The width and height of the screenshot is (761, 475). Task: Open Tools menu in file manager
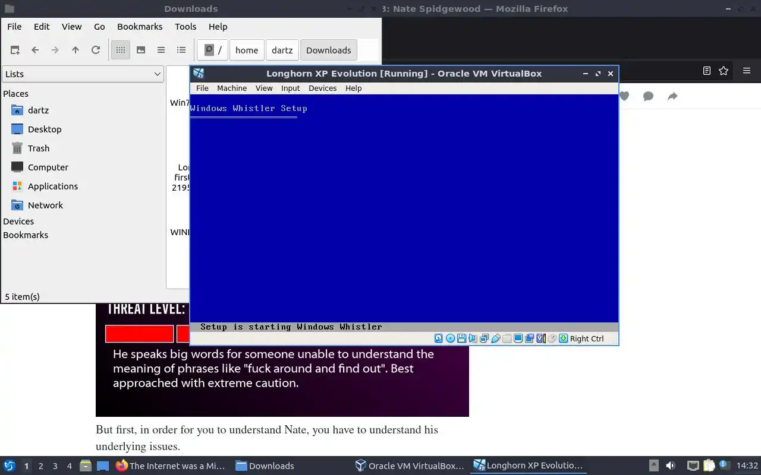pos(185,27)
